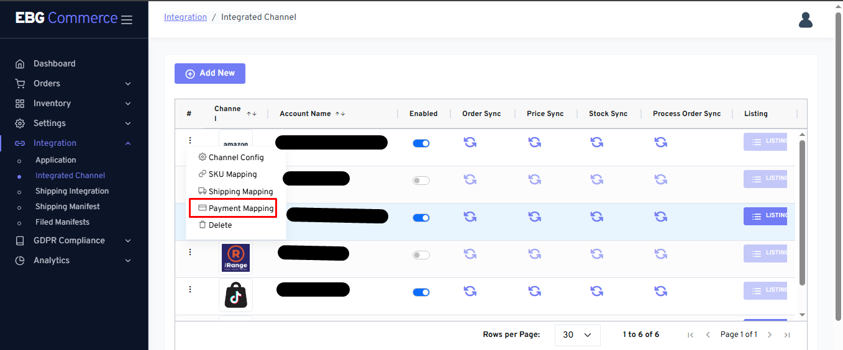Click The Range channel logo
The image size is (843, 350).
235,257
